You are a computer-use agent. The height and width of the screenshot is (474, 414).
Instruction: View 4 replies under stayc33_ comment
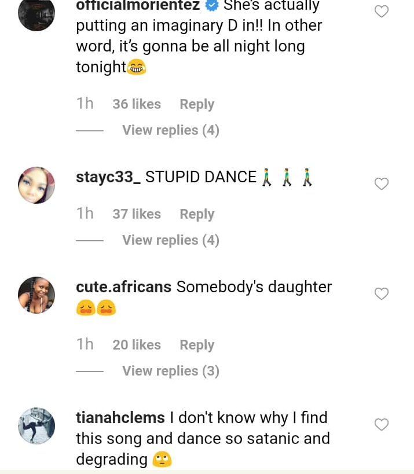pos(170,240)
